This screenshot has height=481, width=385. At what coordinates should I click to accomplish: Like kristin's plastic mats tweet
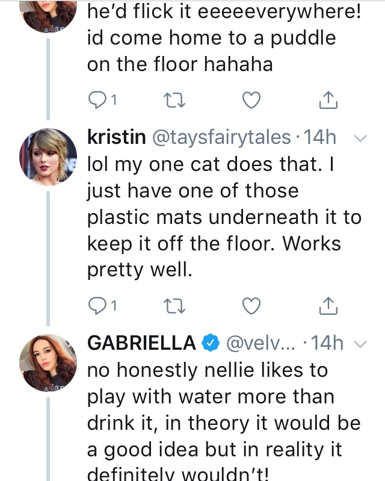coord(251,306)
